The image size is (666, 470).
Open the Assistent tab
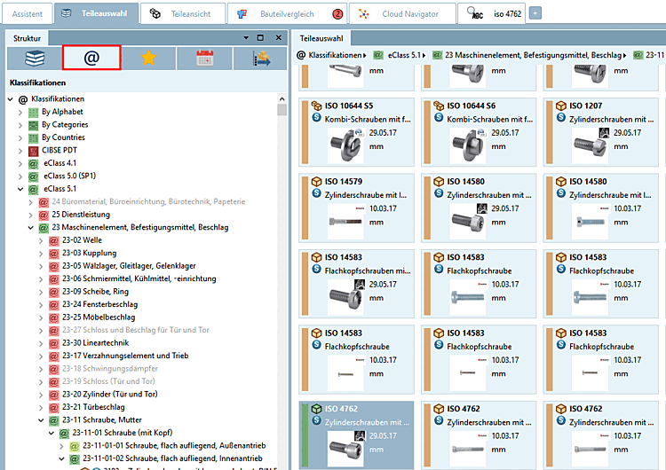[x=27, y=13]
